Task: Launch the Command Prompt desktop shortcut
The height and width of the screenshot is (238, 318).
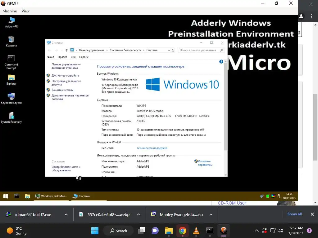Action: pos(11,62)
